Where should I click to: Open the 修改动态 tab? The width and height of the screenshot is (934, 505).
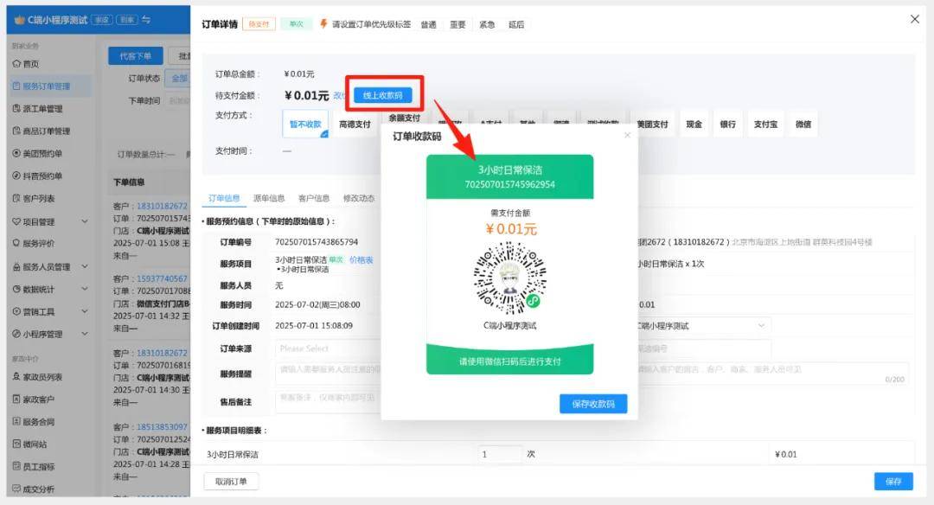coord(359,199)
